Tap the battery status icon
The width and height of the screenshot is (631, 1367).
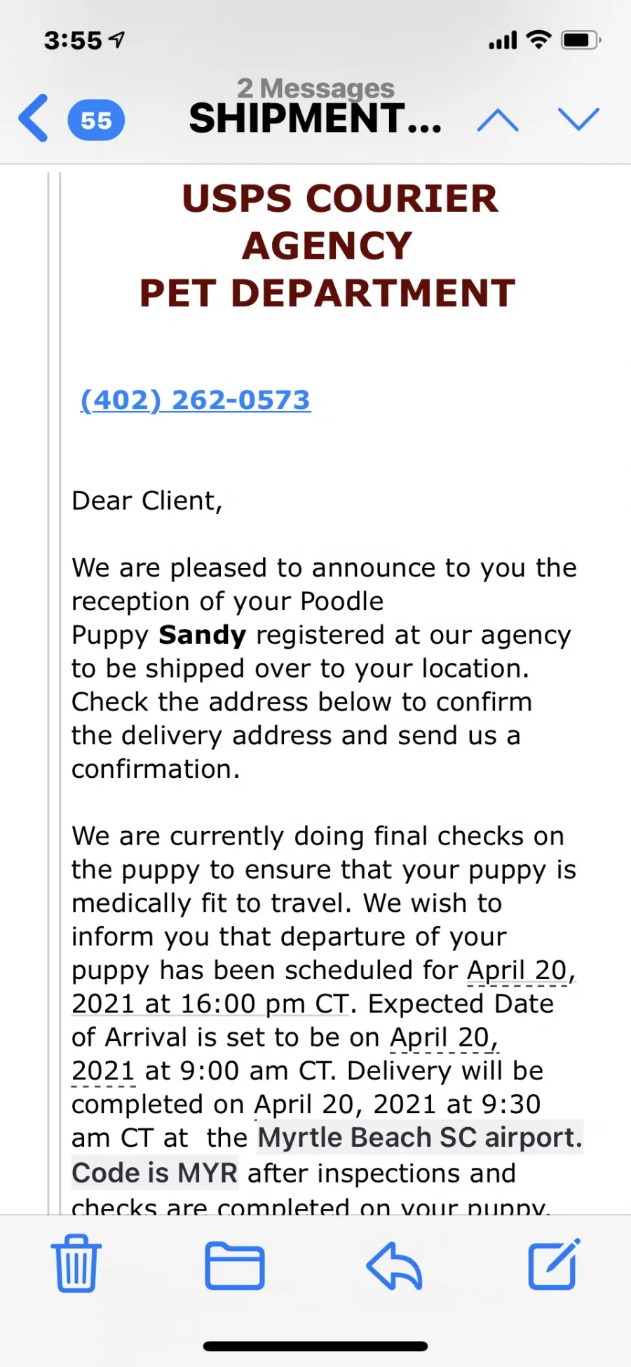[581, 40]
